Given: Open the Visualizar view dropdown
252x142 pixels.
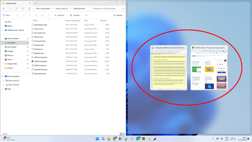Looking at the screenshot, I should pyautogui.click(x=76, y=15).
